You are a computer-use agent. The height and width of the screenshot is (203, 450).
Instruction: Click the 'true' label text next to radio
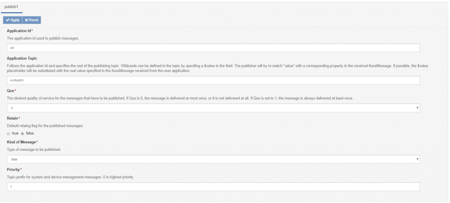(x=15, y=133)
